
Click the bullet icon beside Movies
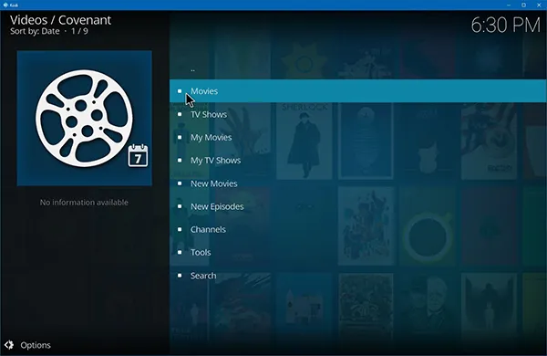180,91
